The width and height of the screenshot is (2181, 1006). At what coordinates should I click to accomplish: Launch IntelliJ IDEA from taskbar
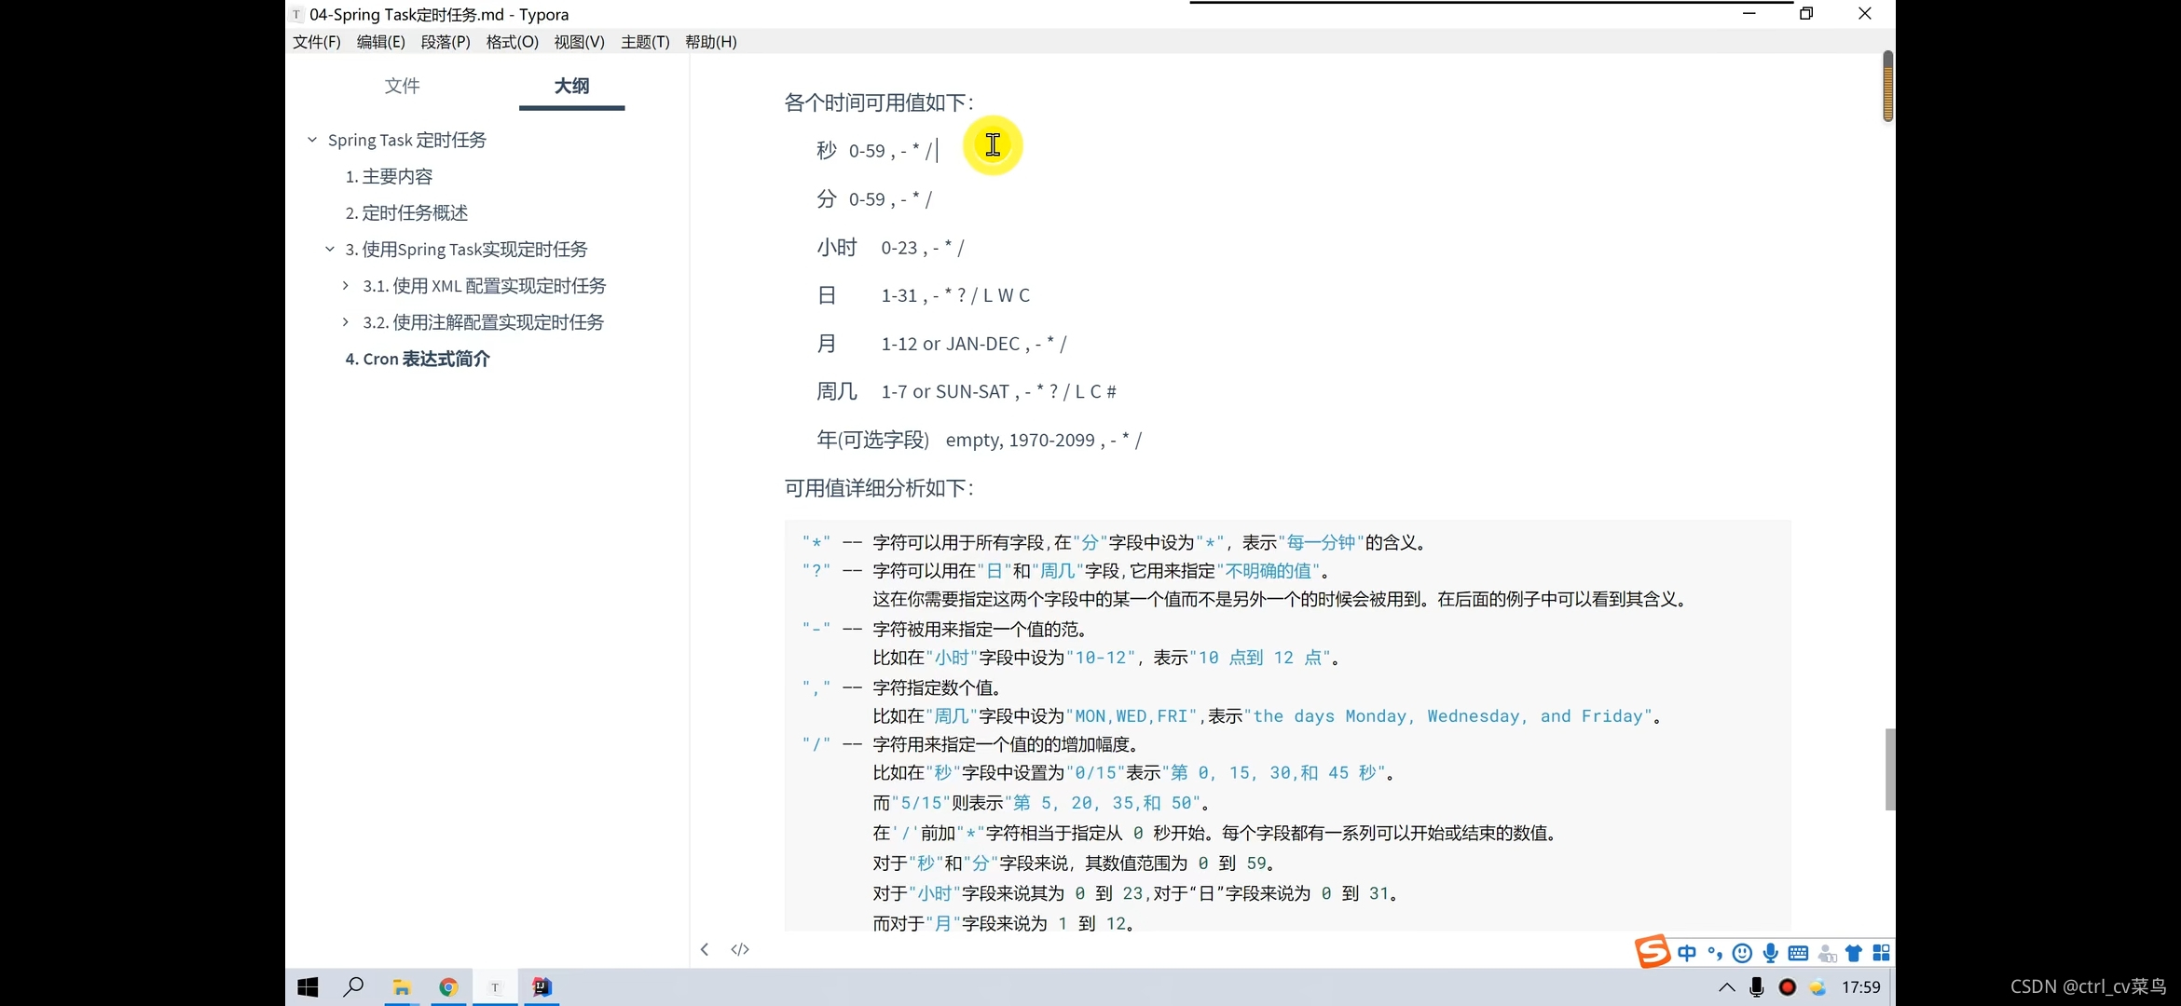click(542, 987)
